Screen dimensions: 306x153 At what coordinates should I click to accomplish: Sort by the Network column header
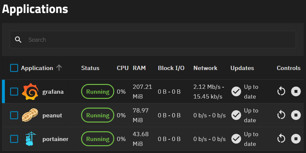[205, 68]
